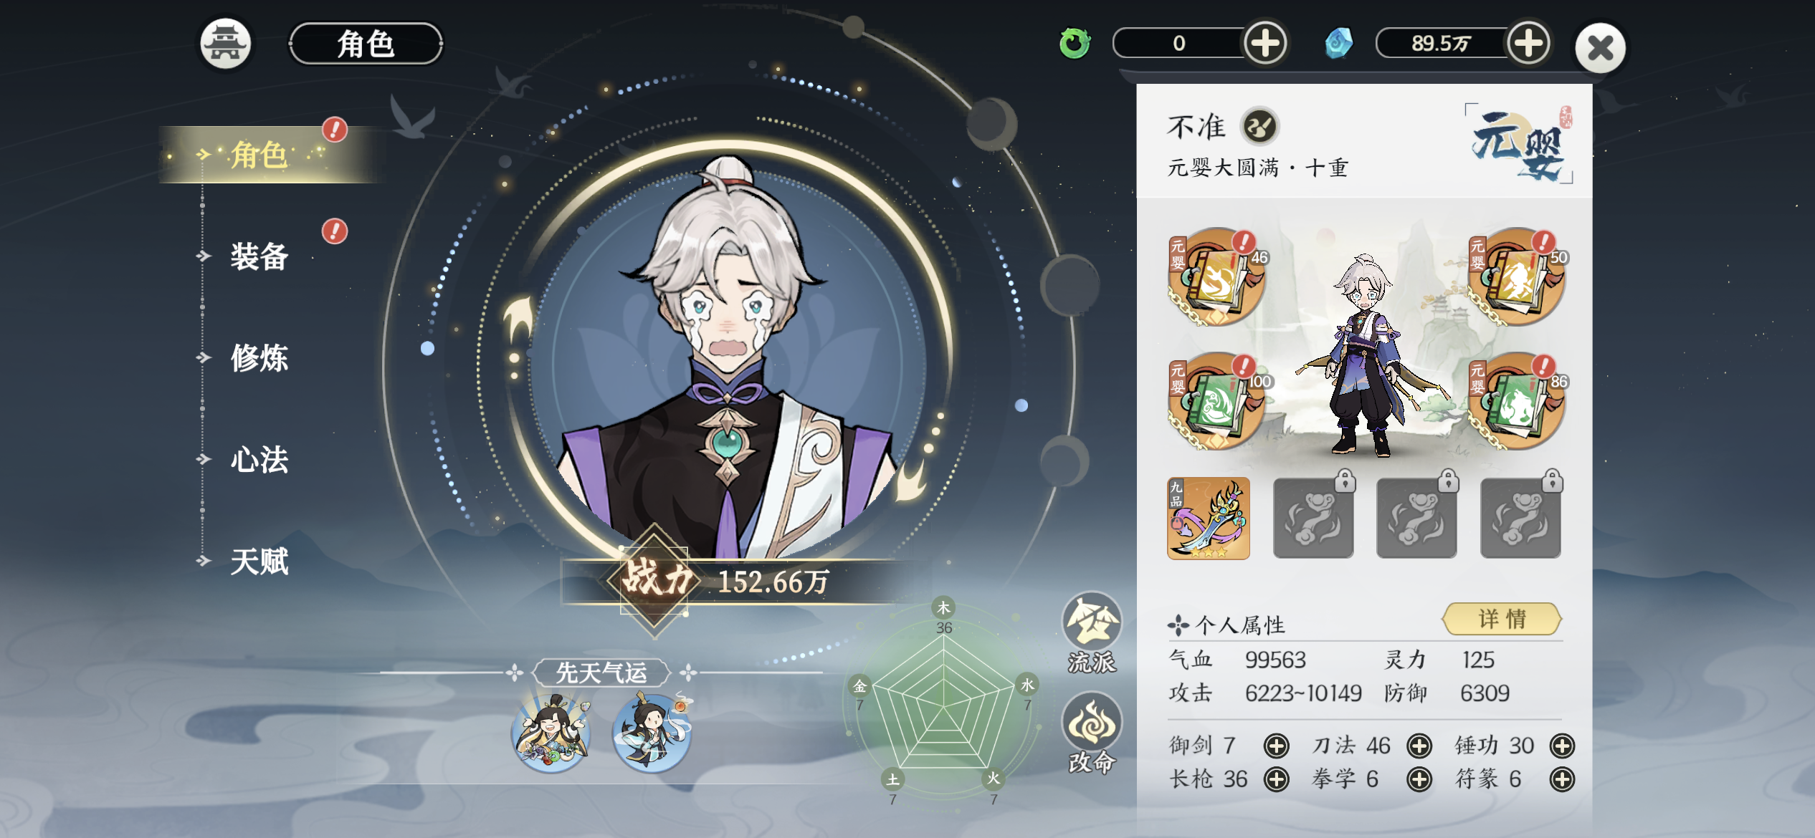
Task: Select the first 先天气运 character portrait
Action: coord(551,733)
